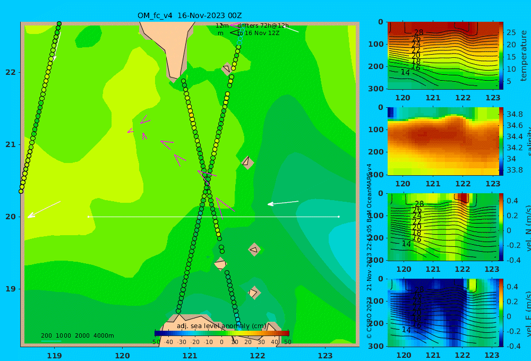Click depth label 300 on salinity panel
This screenshot has height=361, width=531.
tap(376, 175)
